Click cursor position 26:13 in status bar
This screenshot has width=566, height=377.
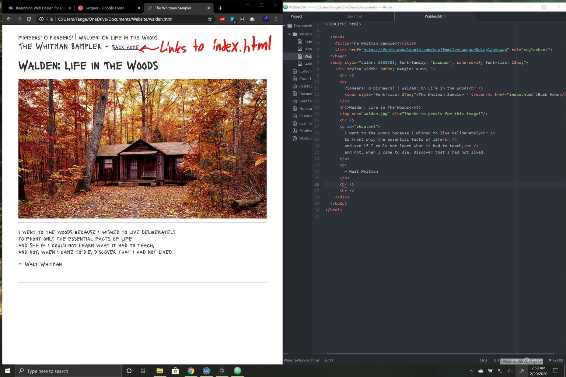(329, 360)
